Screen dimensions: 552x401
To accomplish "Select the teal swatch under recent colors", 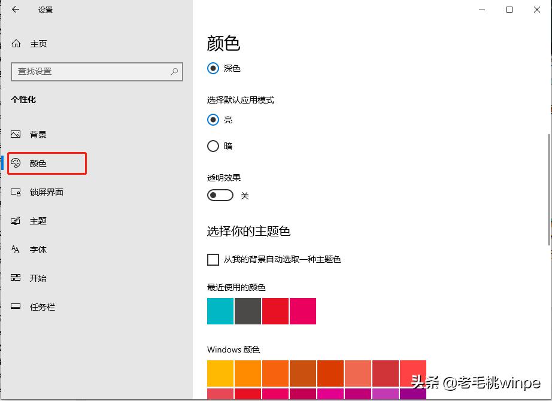I will pos(220,311).
